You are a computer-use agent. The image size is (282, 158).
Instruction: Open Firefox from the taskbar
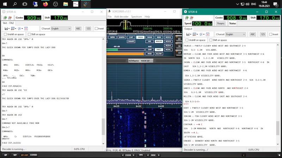tap(45, 4)
